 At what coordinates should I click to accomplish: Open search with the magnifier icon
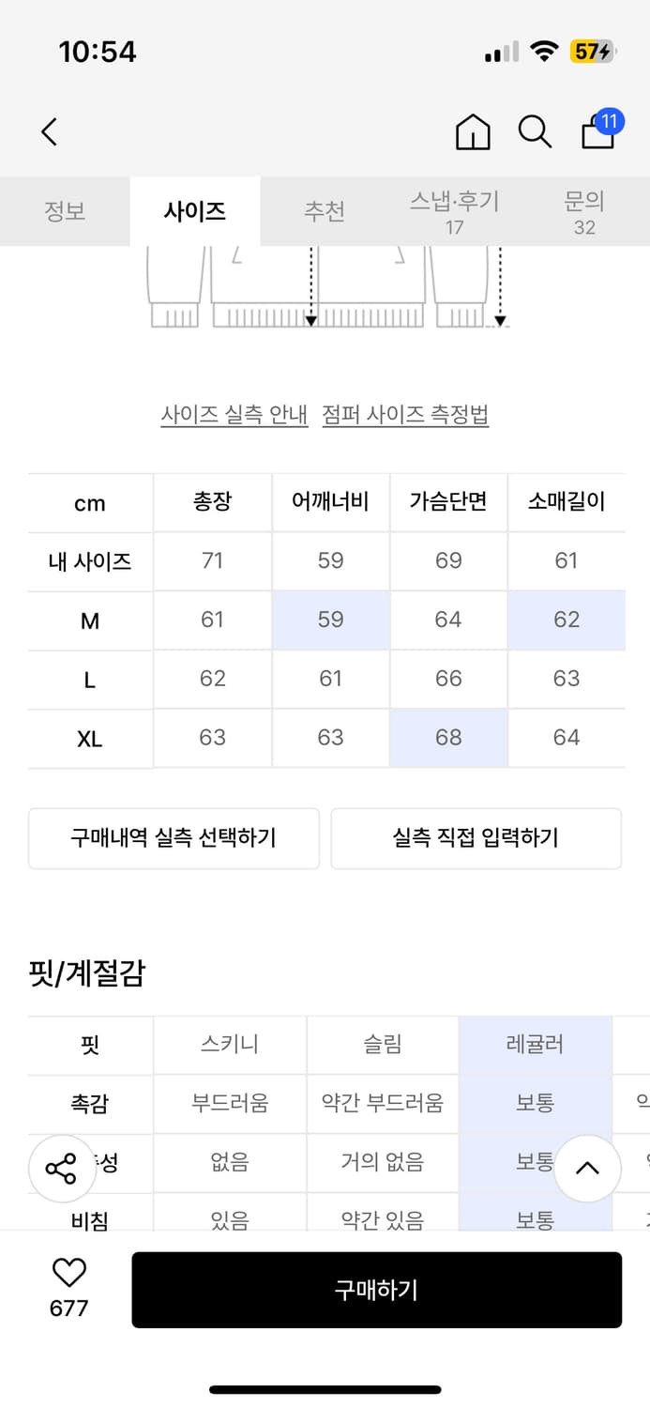[x=535, y=132]
